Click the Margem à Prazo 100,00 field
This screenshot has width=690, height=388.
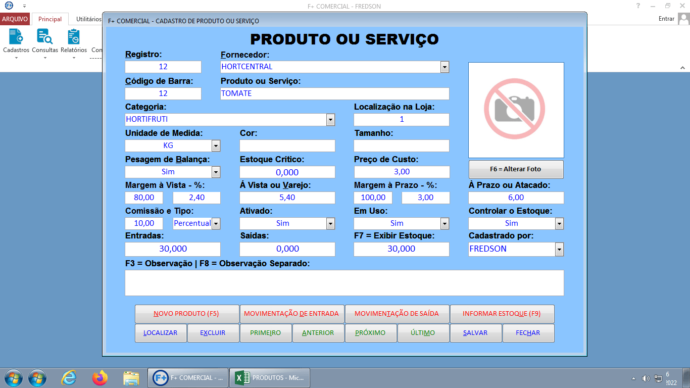coord(373,198)
